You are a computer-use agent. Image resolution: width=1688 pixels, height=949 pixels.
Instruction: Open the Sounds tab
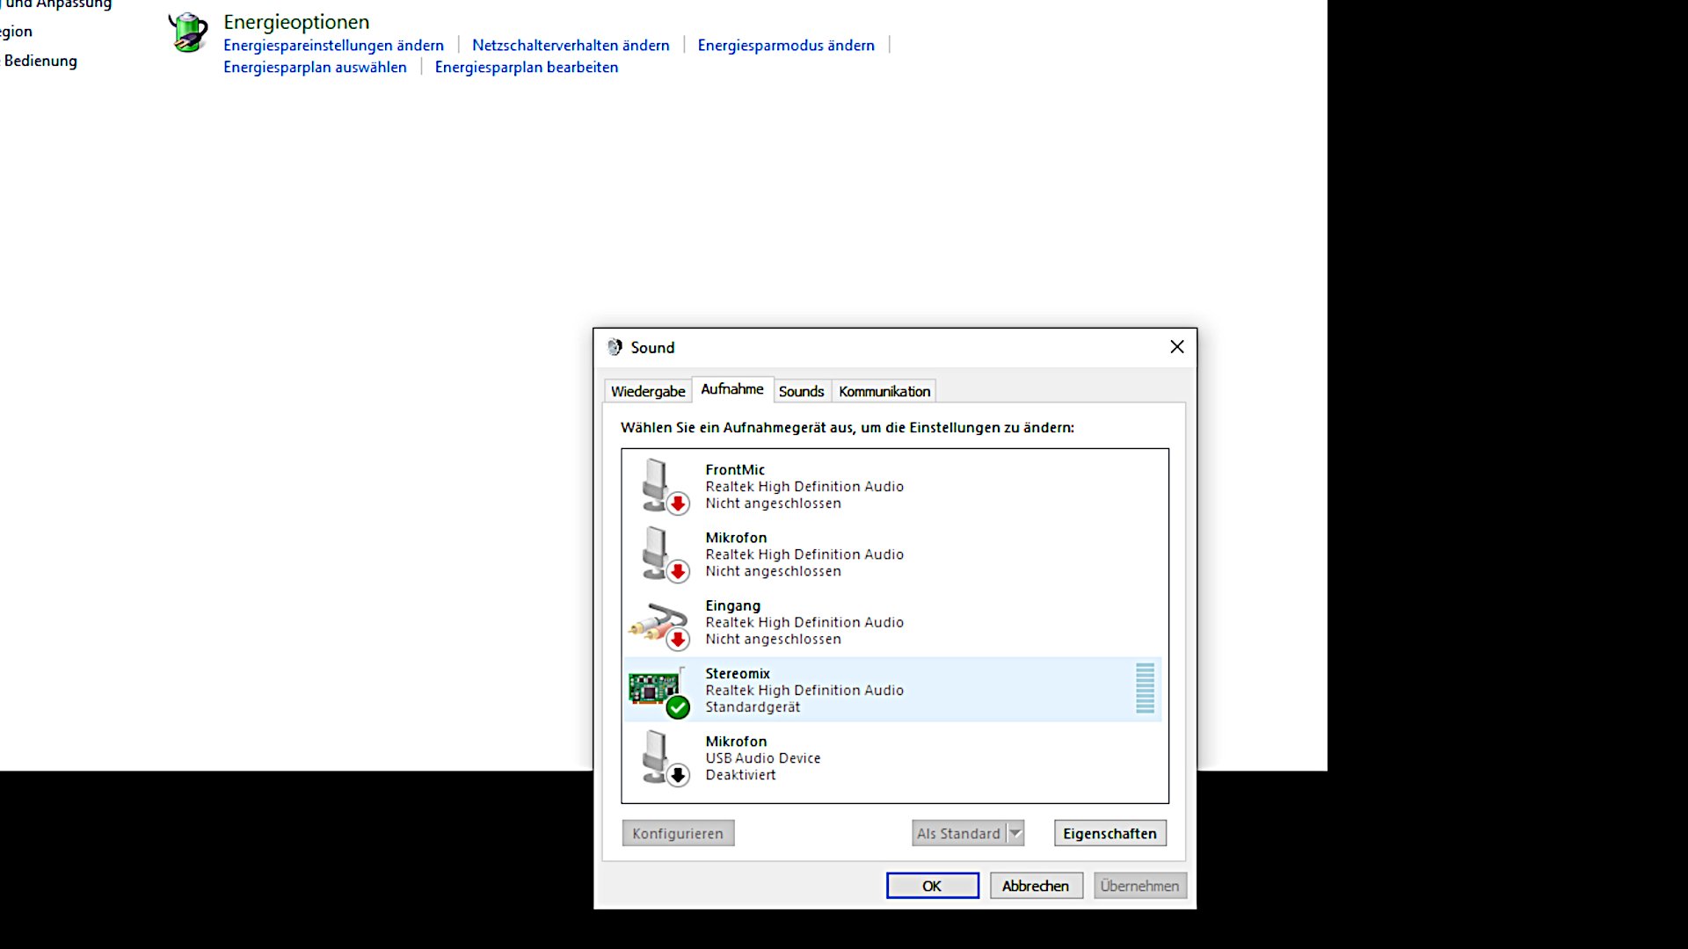[801, 391]
